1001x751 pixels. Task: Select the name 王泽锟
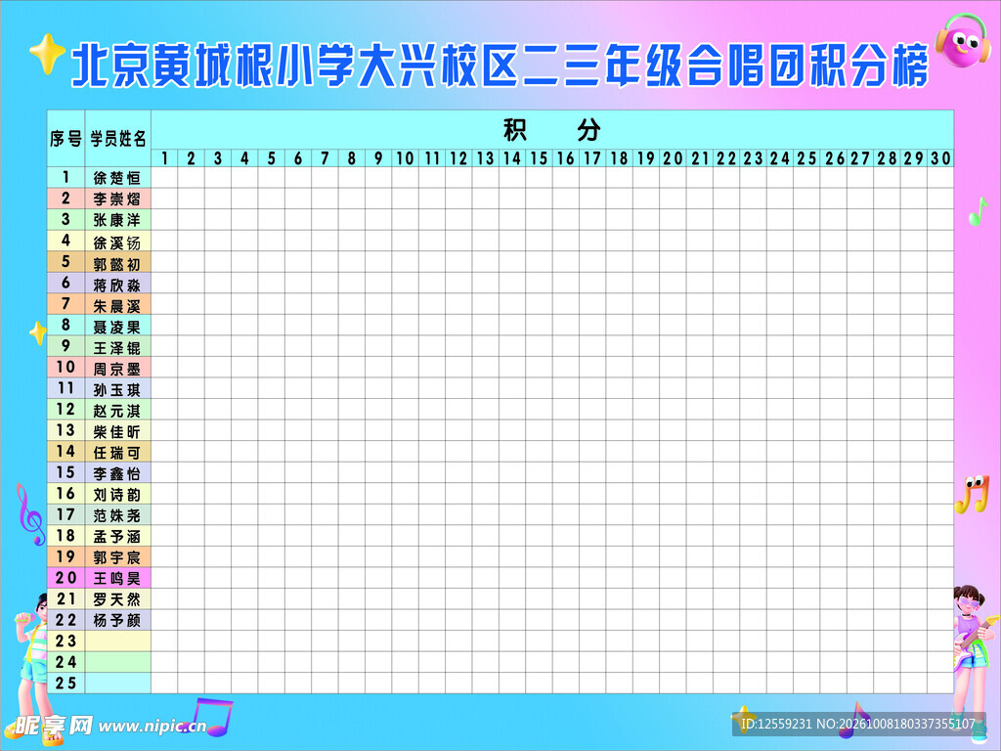click(x=117, y=348)
